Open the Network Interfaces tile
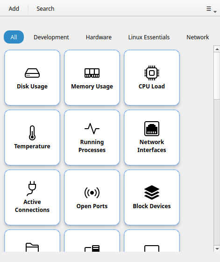The width and height of the screenshot is (220, 262). click(152, 138)
